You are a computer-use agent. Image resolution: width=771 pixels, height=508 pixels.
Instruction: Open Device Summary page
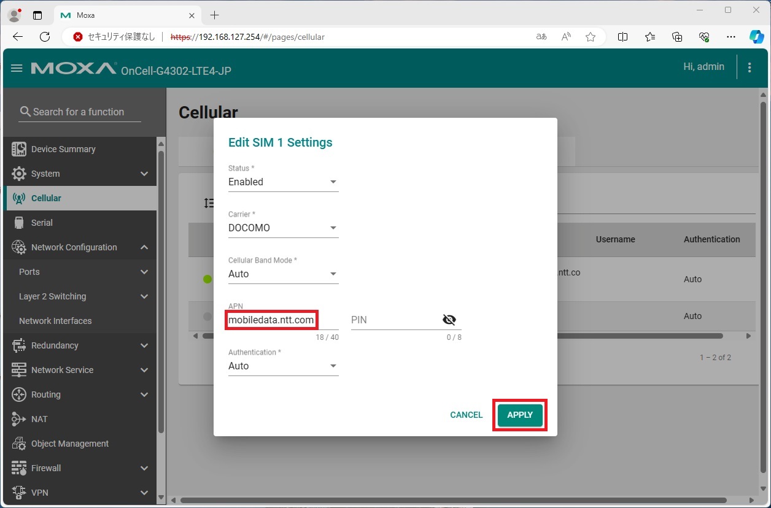point(80,149)
